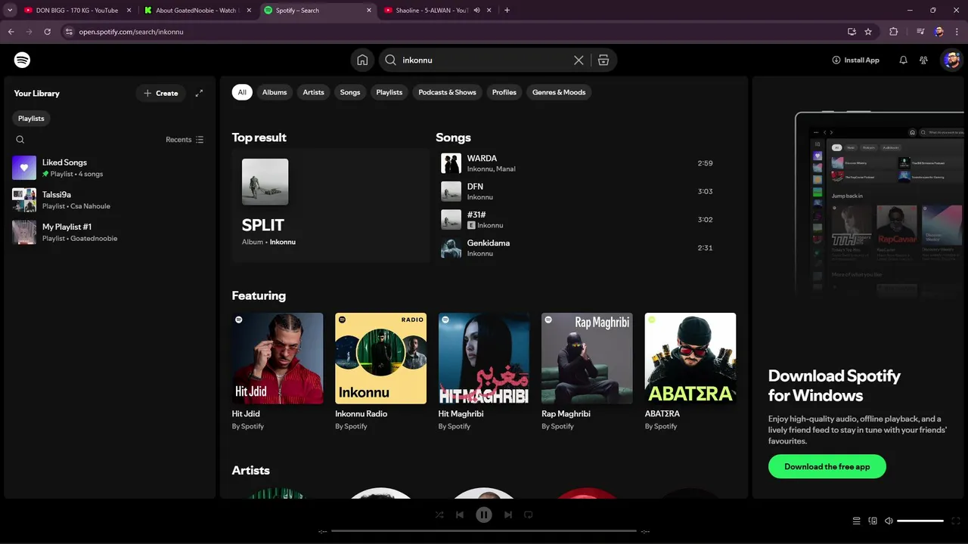The image size is (968, 544).
Task: Open the user profile avatar
Action: click(951, 60)
